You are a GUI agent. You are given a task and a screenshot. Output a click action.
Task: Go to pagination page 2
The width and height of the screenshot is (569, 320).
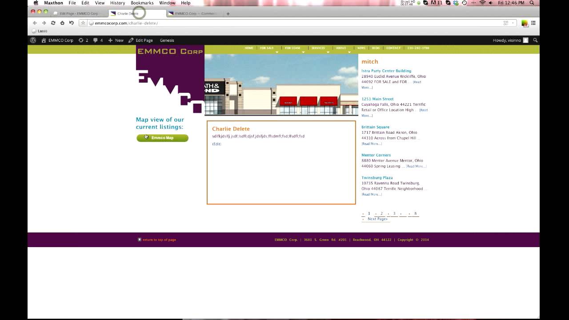(381, 213)
